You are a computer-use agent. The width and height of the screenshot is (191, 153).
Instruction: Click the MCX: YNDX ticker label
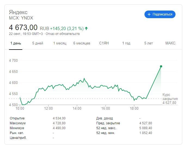tap(21, 18)
